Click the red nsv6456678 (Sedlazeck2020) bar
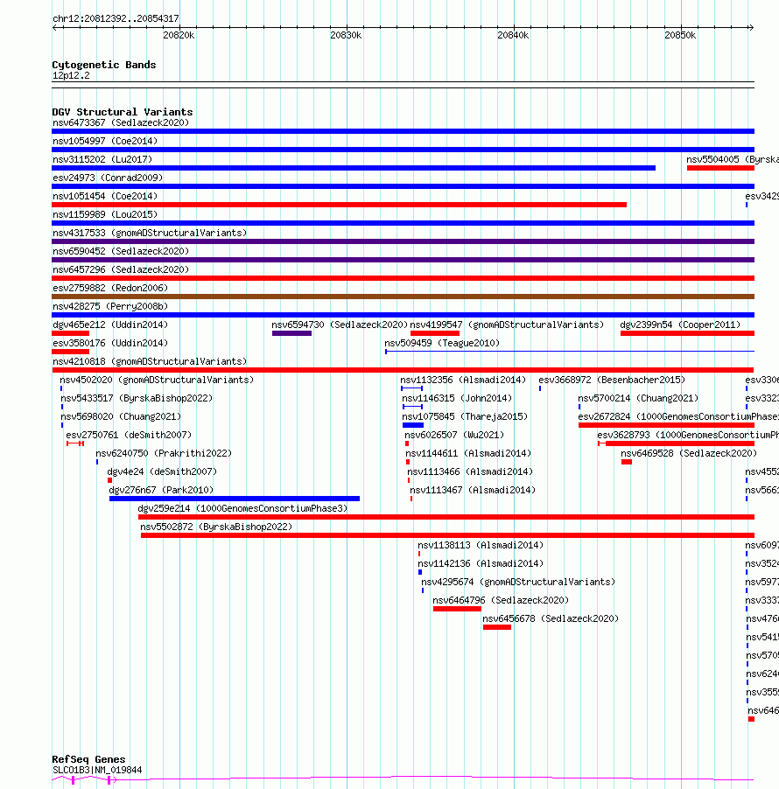This screenshot has width=779, height=789. (x=497, y=627)
